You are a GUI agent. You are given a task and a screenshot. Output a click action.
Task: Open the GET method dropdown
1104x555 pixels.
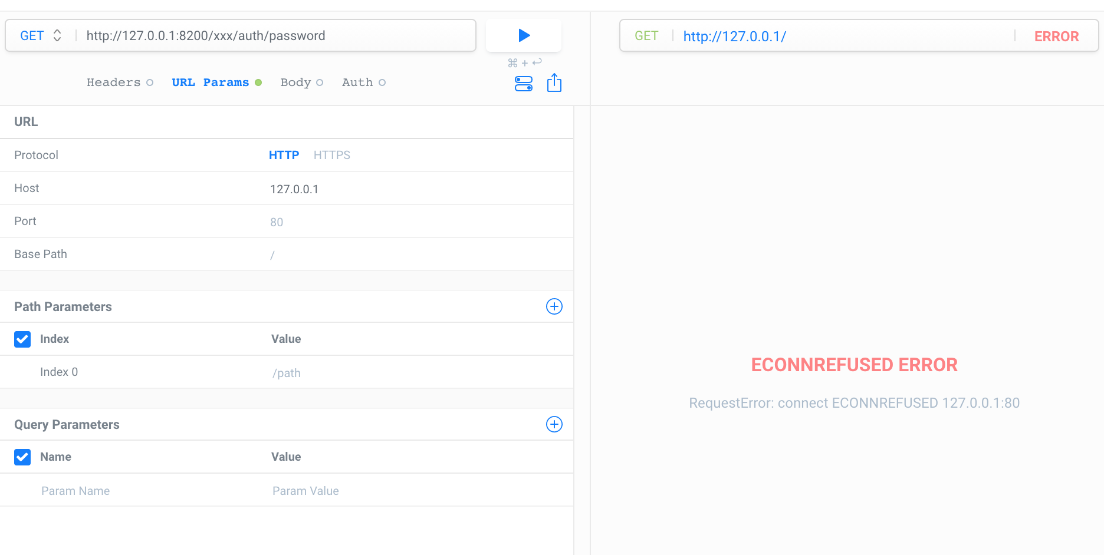[x=40, y=35]
